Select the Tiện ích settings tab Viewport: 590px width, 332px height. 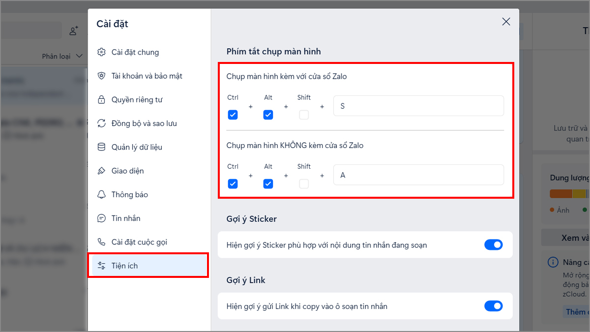[149, 266]
